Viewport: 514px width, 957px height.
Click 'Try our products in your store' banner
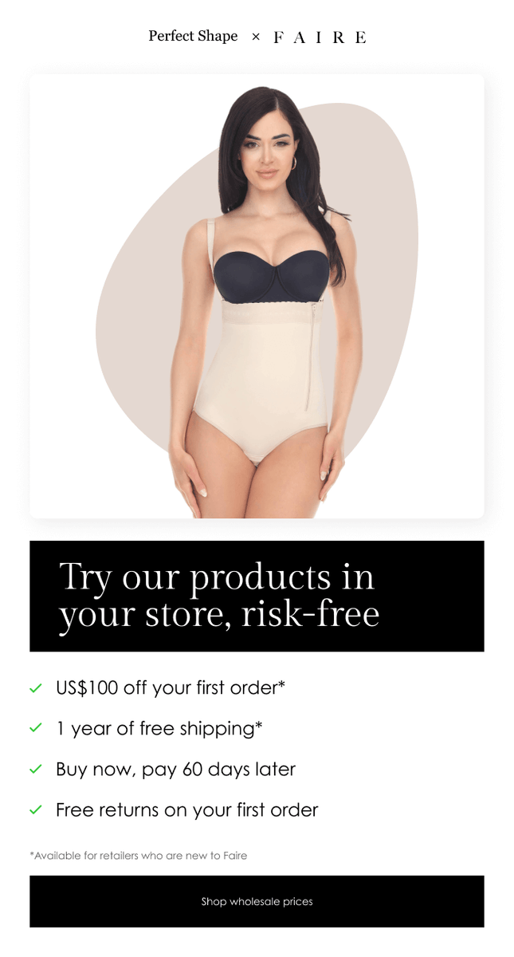click(257, 597)
